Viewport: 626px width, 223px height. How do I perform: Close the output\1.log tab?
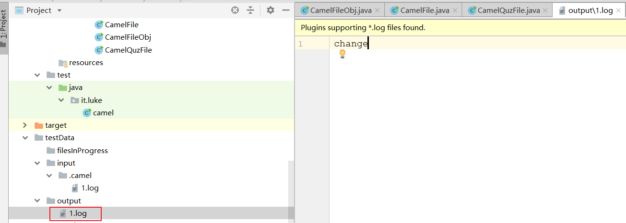pos(619,11)
